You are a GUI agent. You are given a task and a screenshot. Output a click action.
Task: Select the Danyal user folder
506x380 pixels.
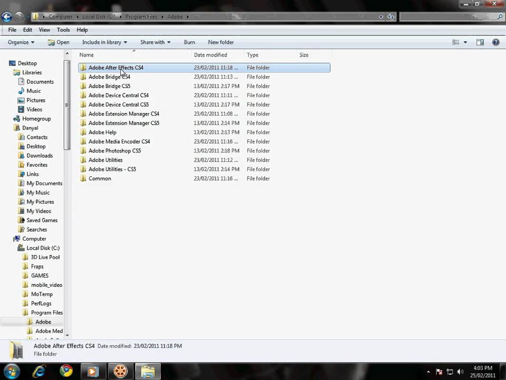(30, 128)
